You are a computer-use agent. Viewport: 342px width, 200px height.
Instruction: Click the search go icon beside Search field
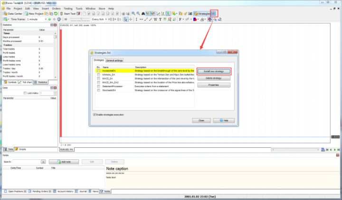(x=43, y=162)
